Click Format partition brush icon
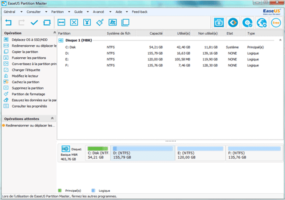Screen dimensions: 285x200 (100, 23)
